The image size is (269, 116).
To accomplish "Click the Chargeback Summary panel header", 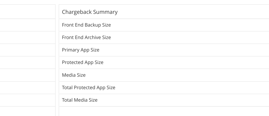I will (x=90, y=12).
